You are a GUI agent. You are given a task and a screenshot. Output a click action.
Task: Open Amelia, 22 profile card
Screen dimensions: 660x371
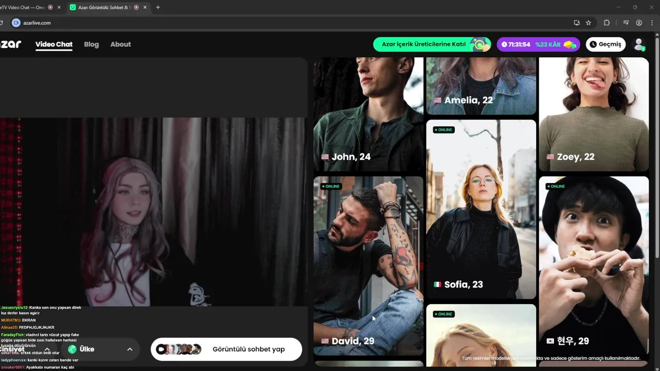click(481, 86)
